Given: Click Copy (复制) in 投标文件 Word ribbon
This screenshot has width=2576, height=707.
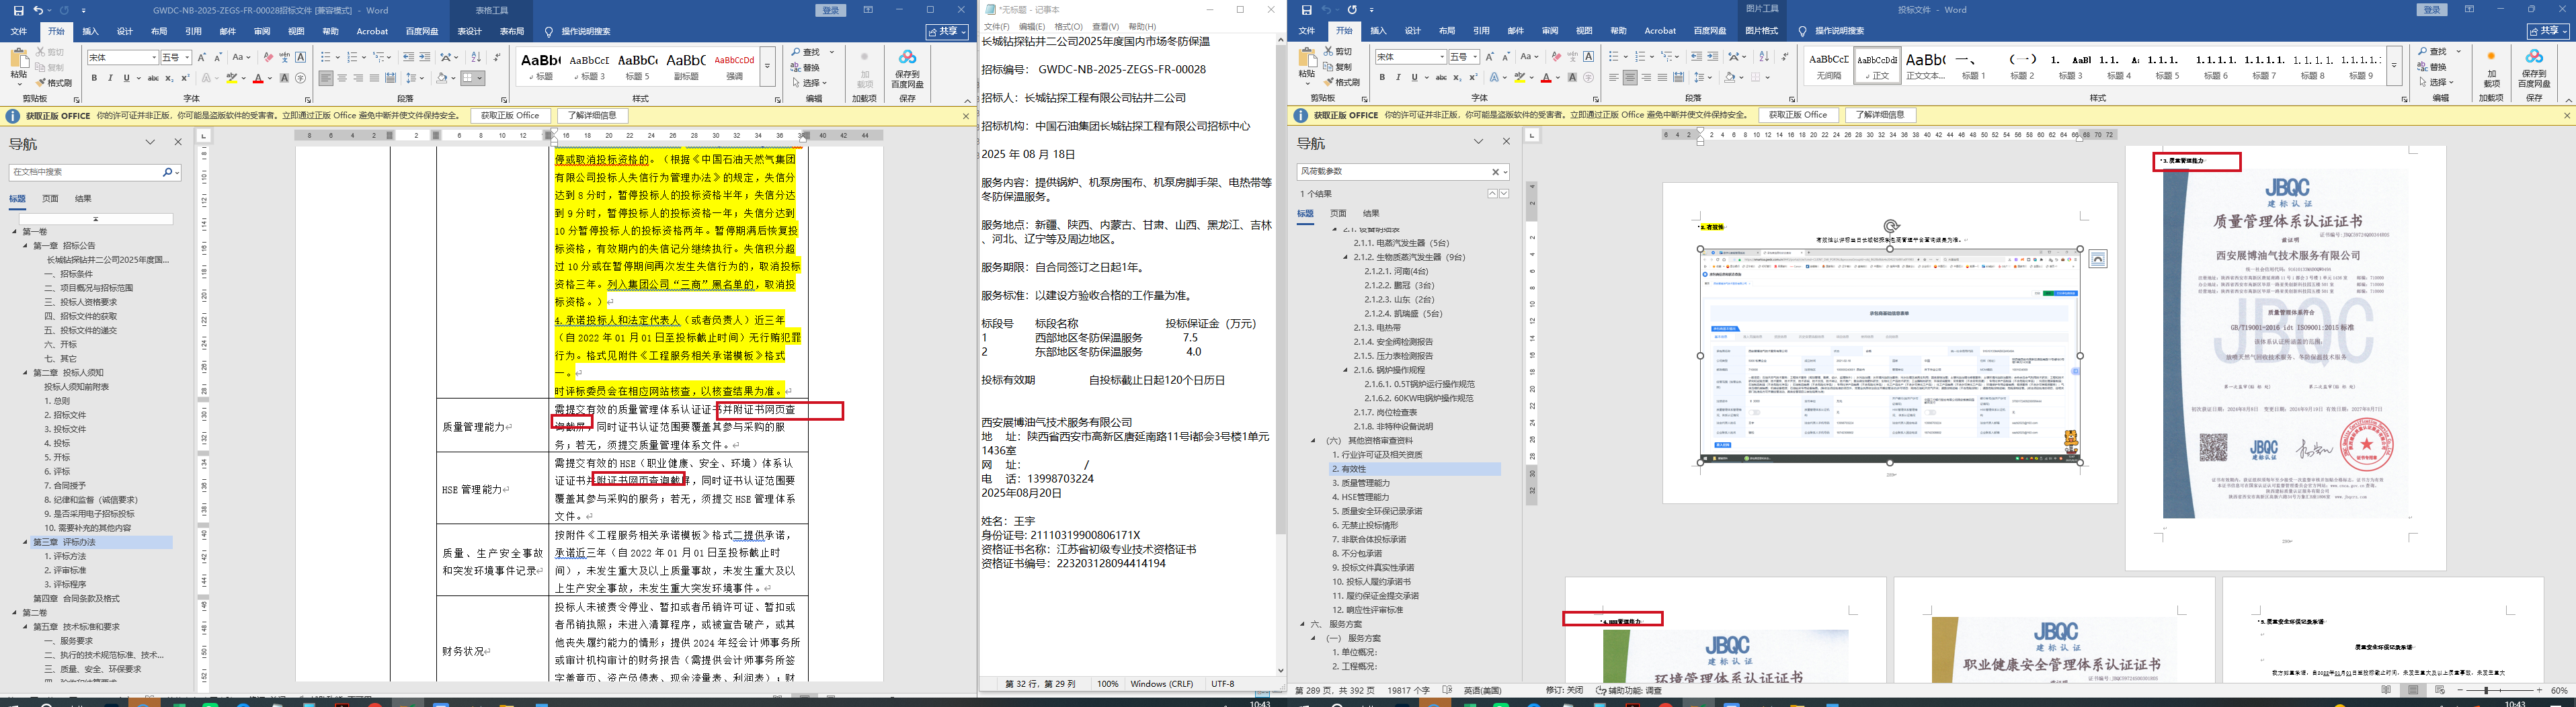Looking at the screenshot, I should coord(1337,66).
